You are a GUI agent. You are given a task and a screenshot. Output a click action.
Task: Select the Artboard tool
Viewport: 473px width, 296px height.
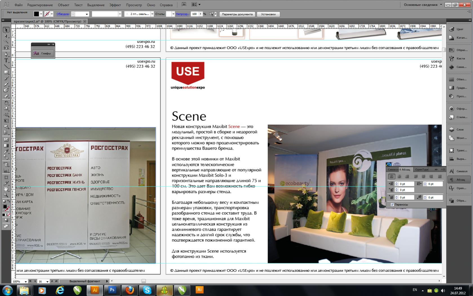(6, 177)
